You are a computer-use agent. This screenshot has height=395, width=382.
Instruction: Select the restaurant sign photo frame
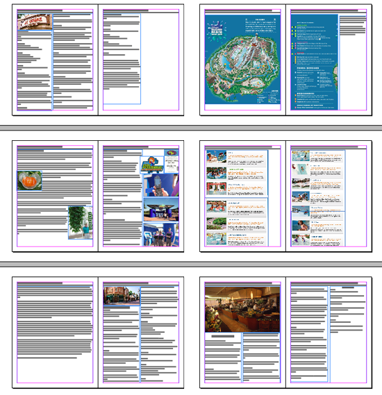point(35,22)
